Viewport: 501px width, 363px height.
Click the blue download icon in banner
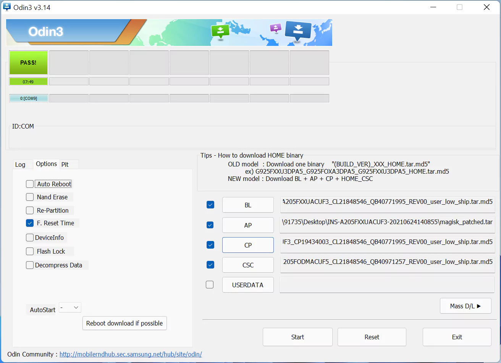(298, 31)
